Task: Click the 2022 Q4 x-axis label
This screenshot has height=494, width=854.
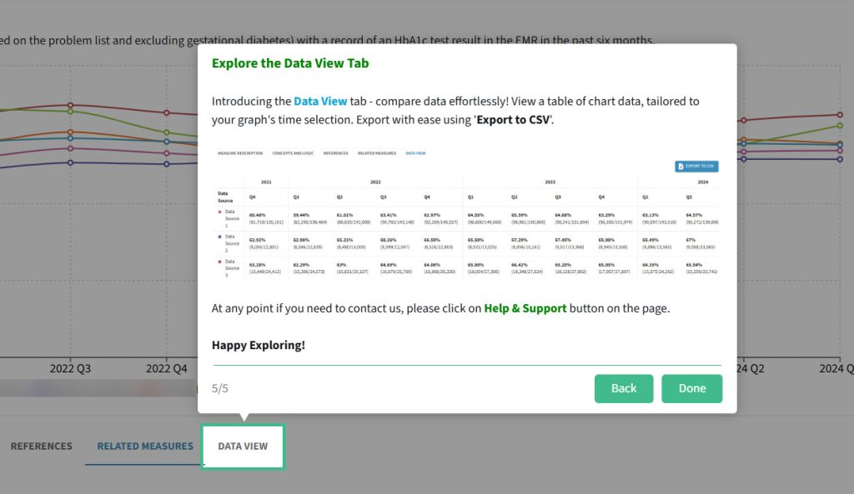Action: pyautogui.click(x=168, y=368)
